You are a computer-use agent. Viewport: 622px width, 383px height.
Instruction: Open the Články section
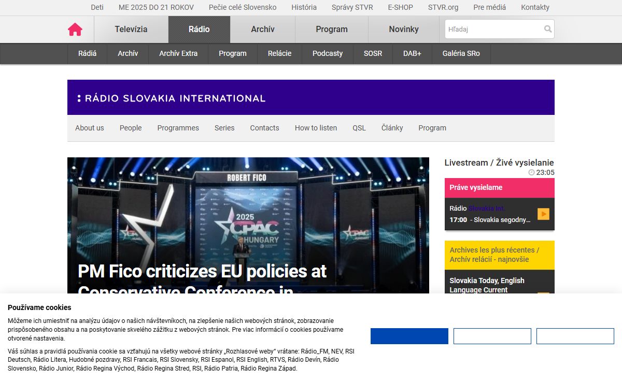tap(392, 128)
